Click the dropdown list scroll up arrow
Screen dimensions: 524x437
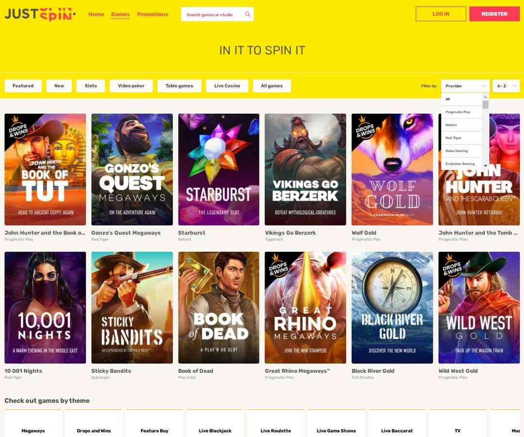(486, 97)
